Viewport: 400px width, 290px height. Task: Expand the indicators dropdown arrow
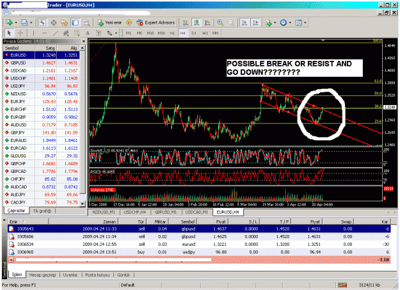pos(275,22)
